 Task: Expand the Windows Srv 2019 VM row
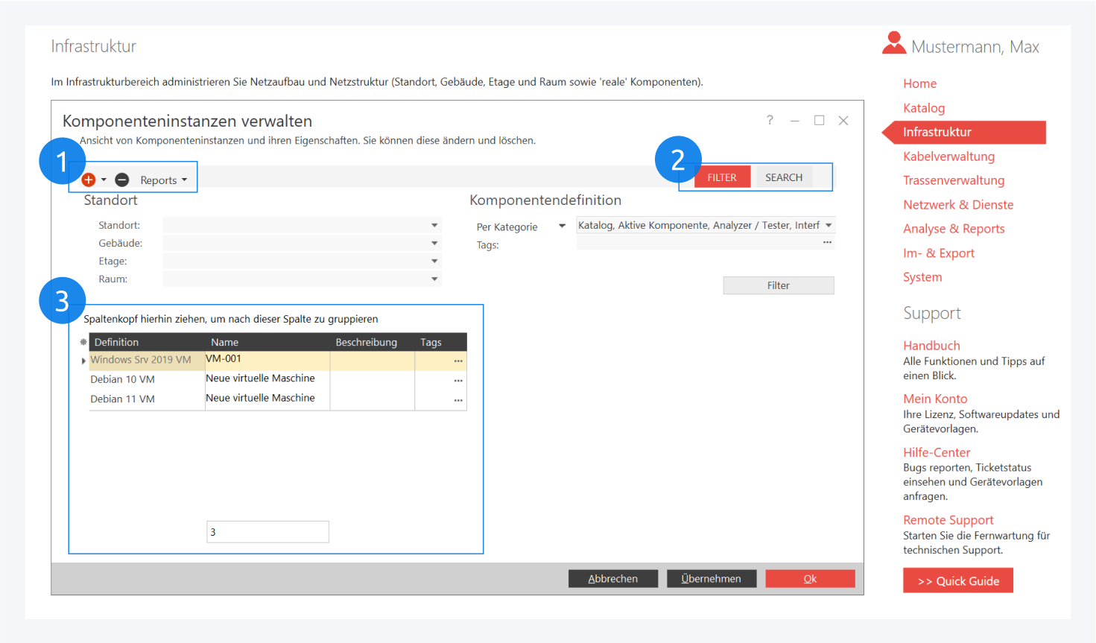(83, 361)
